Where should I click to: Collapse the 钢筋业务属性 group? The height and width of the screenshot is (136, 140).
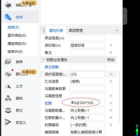pos(44,60)
